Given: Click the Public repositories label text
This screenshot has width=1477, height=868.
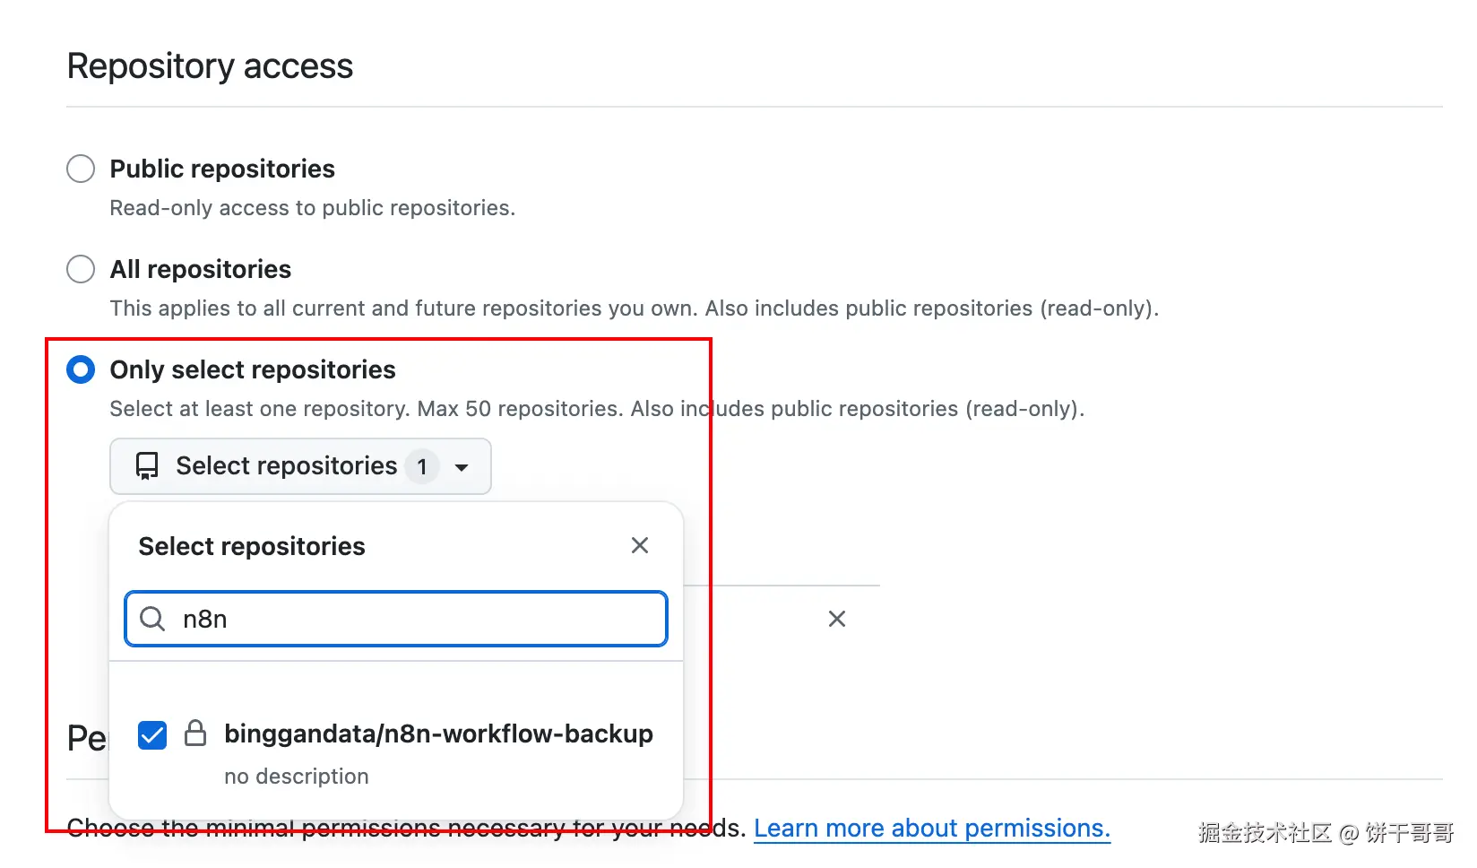Looking at the screenshot, I should pyautogui.click(x=222, y=169).
